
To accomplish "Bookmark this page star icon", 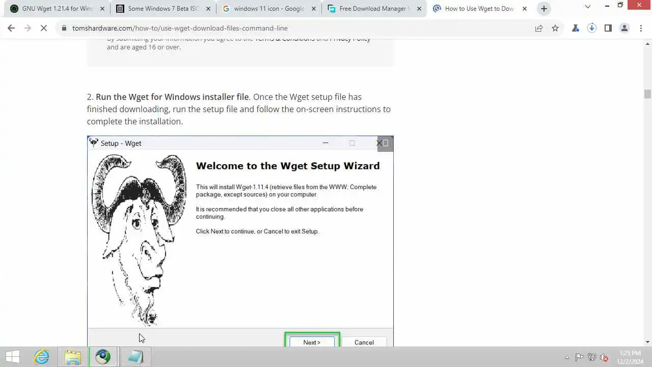I will pos(555,29).
